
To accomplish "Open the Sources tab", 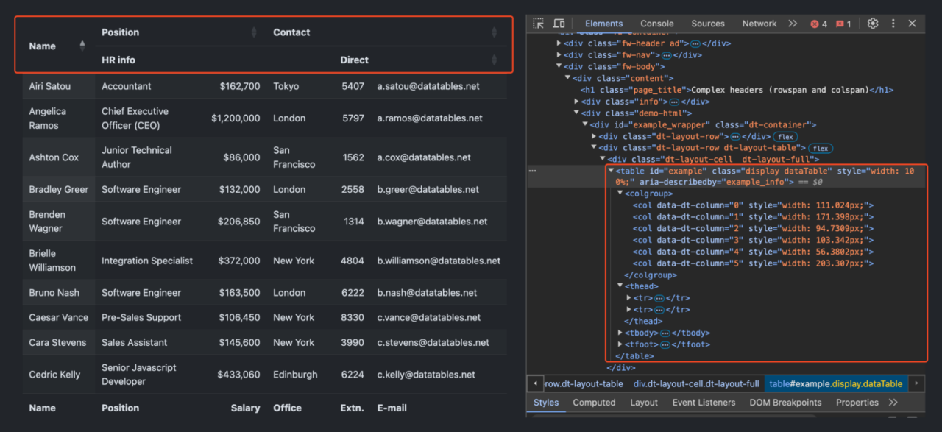I will pyautogui.click(x=708, y=24).
